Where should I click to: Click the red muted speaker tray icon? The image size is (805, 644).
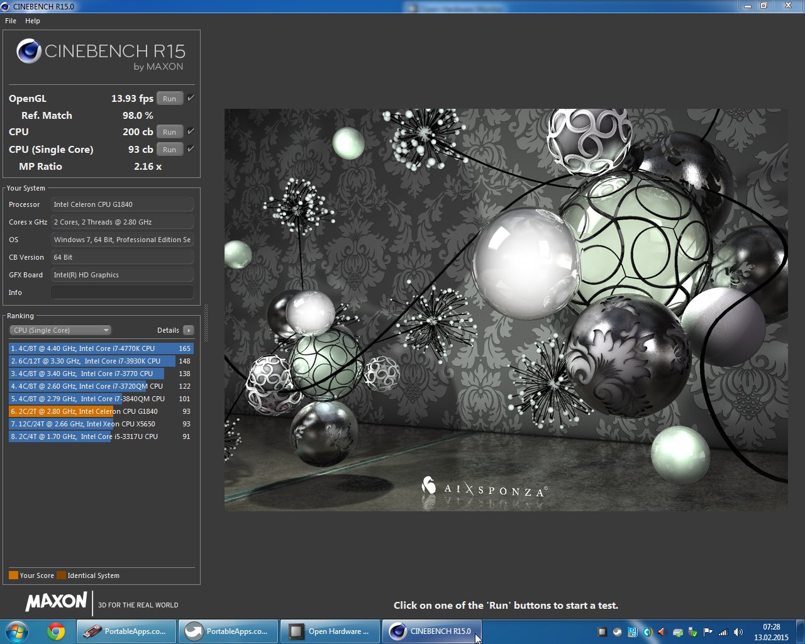coord(662,632)
